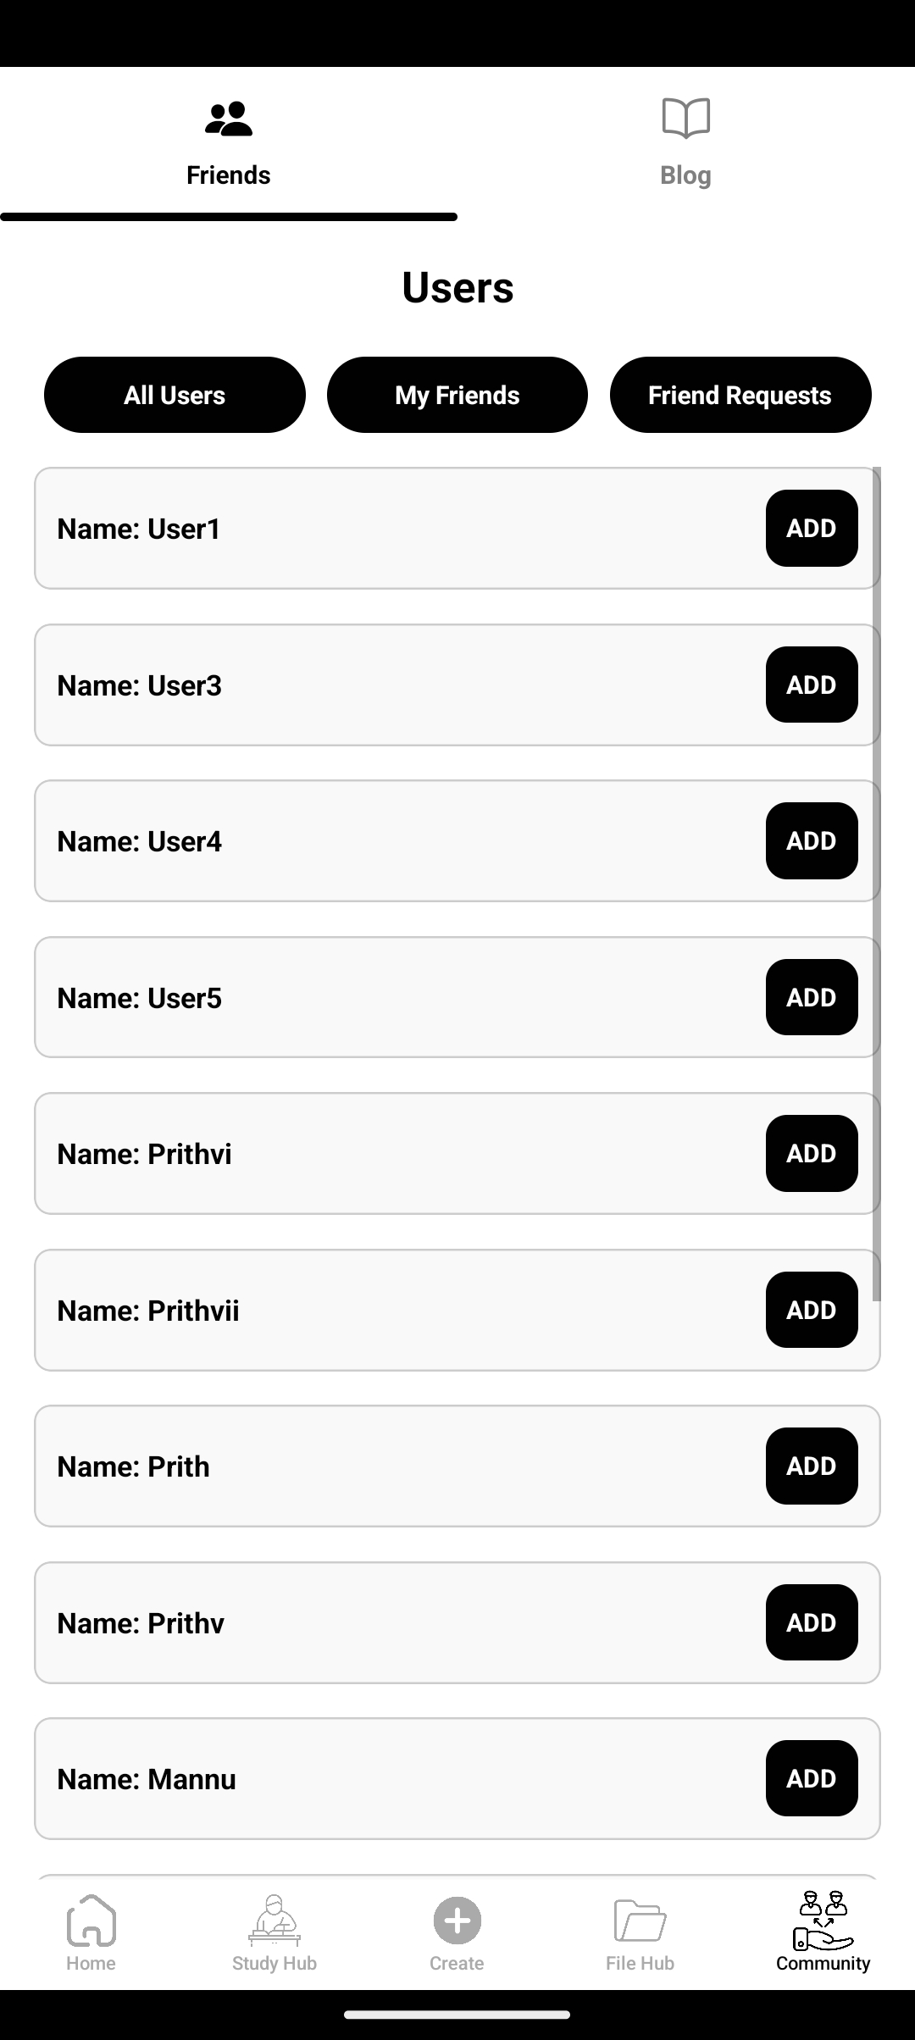The height and width of the screenshot is (2040, 915).
Task: Select the Community icon
Action: pos(823,1920)
